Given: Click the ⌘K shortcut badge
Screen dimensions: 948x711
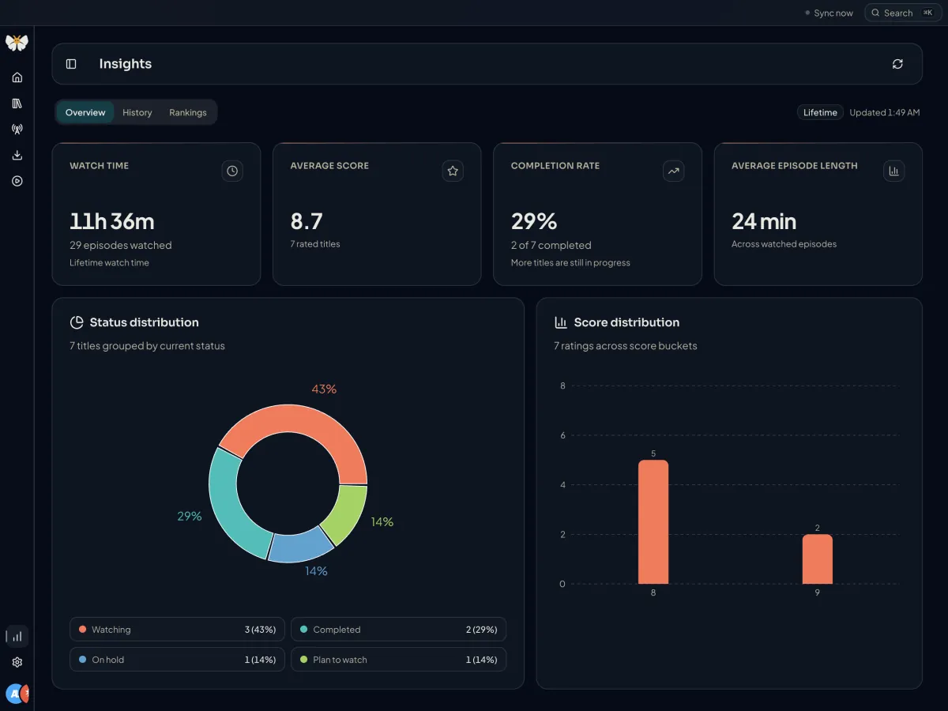Looking at the screenshot, I should (x=927, y=13).
